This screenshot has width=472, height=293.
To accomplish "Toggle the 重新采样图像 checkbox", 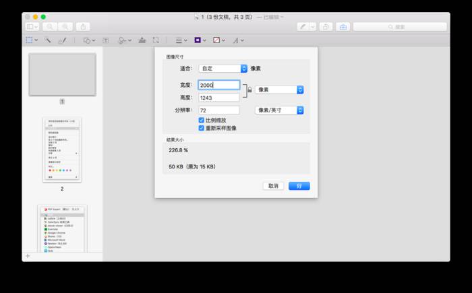I will [x=202, y=128].
